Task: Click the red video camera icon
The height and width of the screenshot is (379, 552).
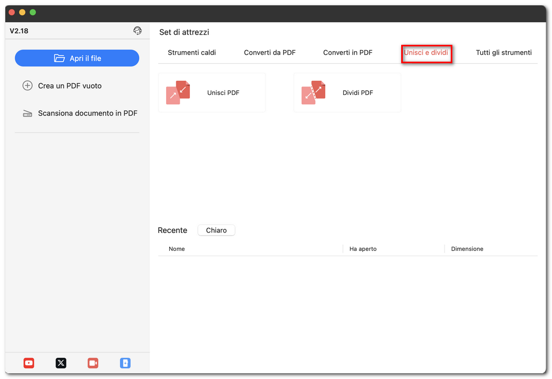Action: [x=93, y=363]
